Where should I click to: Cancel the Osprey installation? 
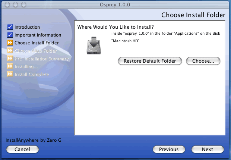[22, 149]
